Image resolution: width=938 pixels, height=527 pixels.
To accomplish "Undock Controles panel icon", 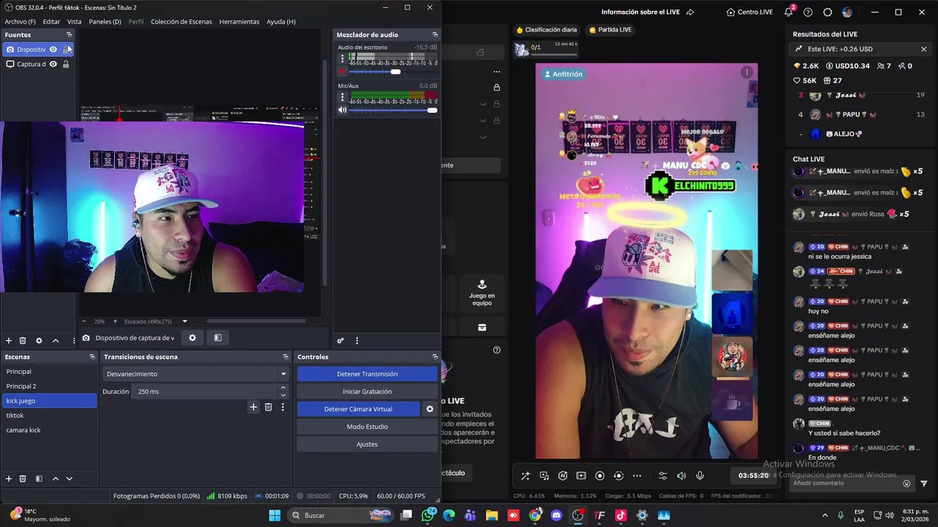I will pyautogui.click(x=435, y=356).
